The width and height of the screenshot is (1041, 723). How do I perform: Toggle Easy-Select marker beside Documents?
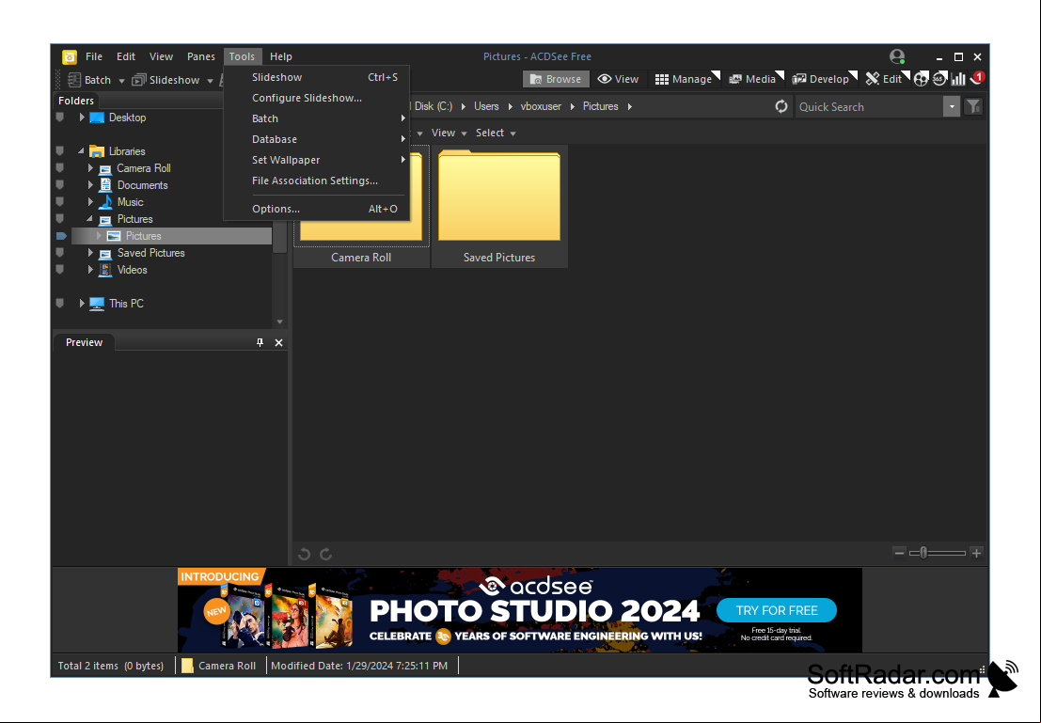tap(60, 184)
